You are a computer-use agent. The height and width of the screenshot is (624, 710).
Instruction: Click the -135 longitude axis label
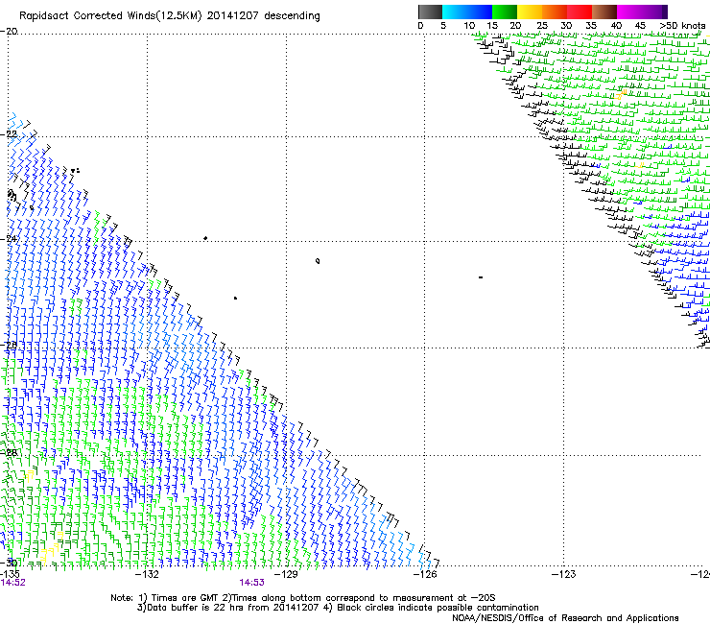coord(10,574)
